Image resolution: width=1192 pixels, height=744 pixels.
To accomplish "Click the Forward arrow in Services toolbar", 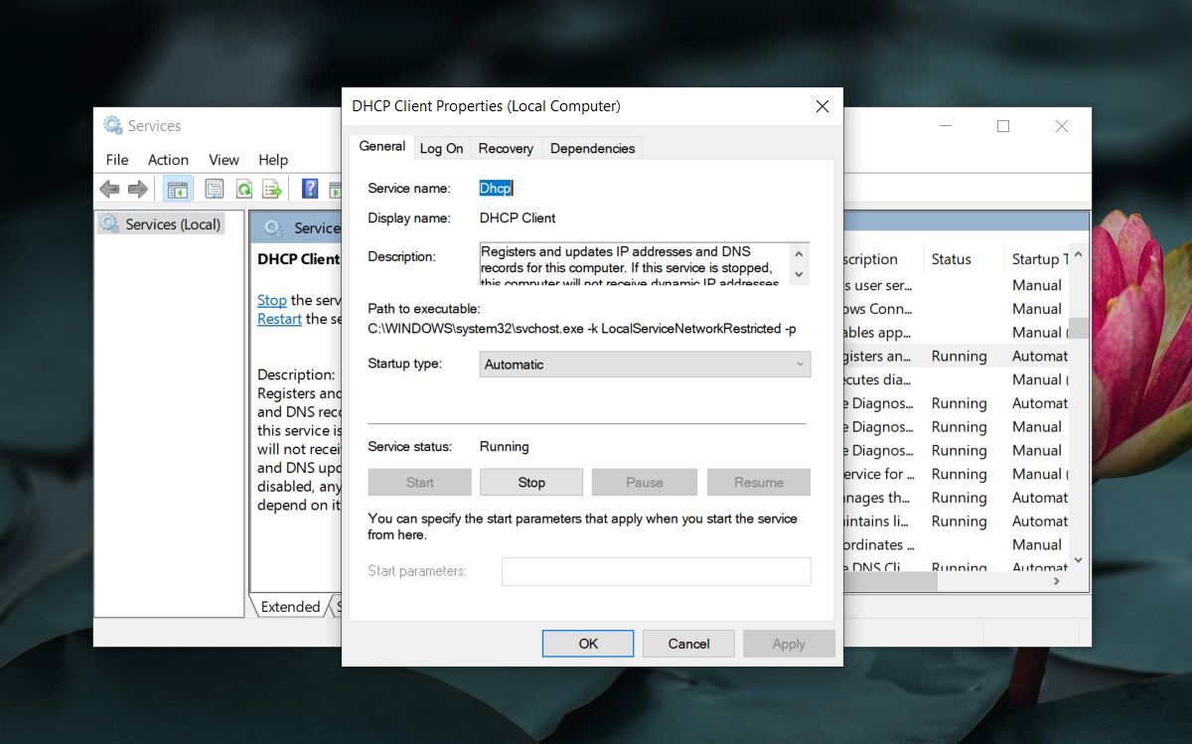I will 138,189.
